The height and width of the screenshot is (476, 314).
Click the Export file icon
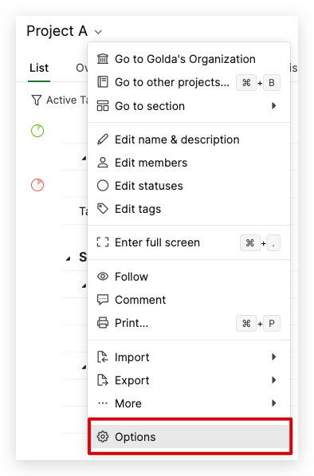pos(103,380)
